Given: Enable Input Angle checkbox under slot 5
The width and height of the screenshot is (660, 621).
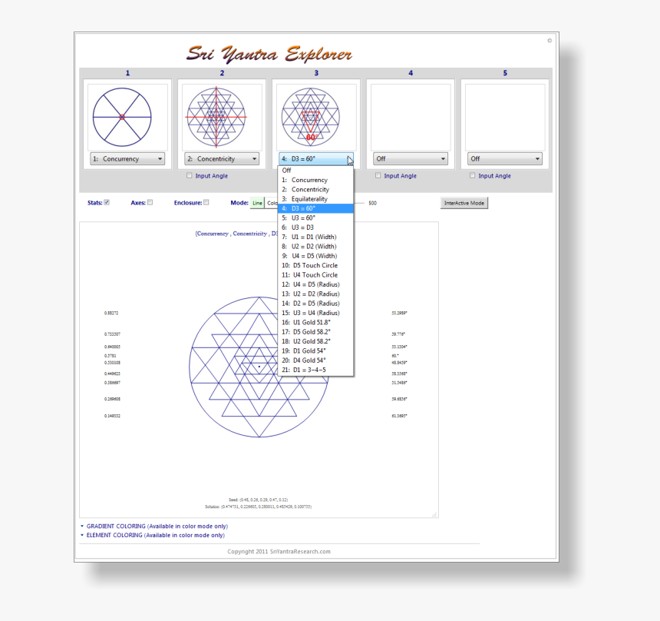Looking at the screenshot, I should (x=472, y=175).
